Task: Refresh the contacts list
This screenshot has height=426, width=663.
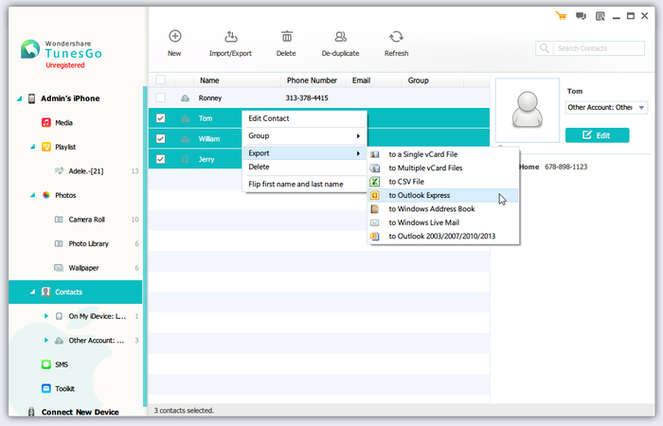Action: point(396,37)
